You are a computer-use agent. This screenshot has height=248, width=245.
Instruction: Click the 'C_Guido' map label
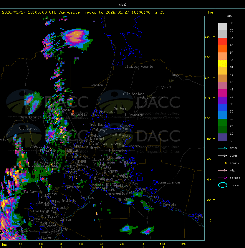click(x=36, y=146)
